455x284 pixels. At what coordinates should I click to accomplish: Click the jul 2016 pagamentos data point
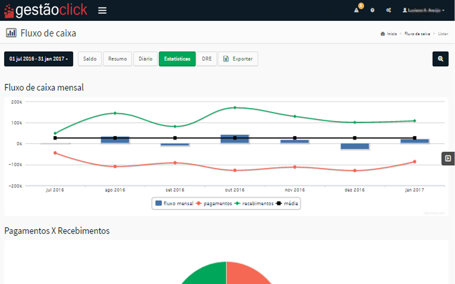[55, 153]
